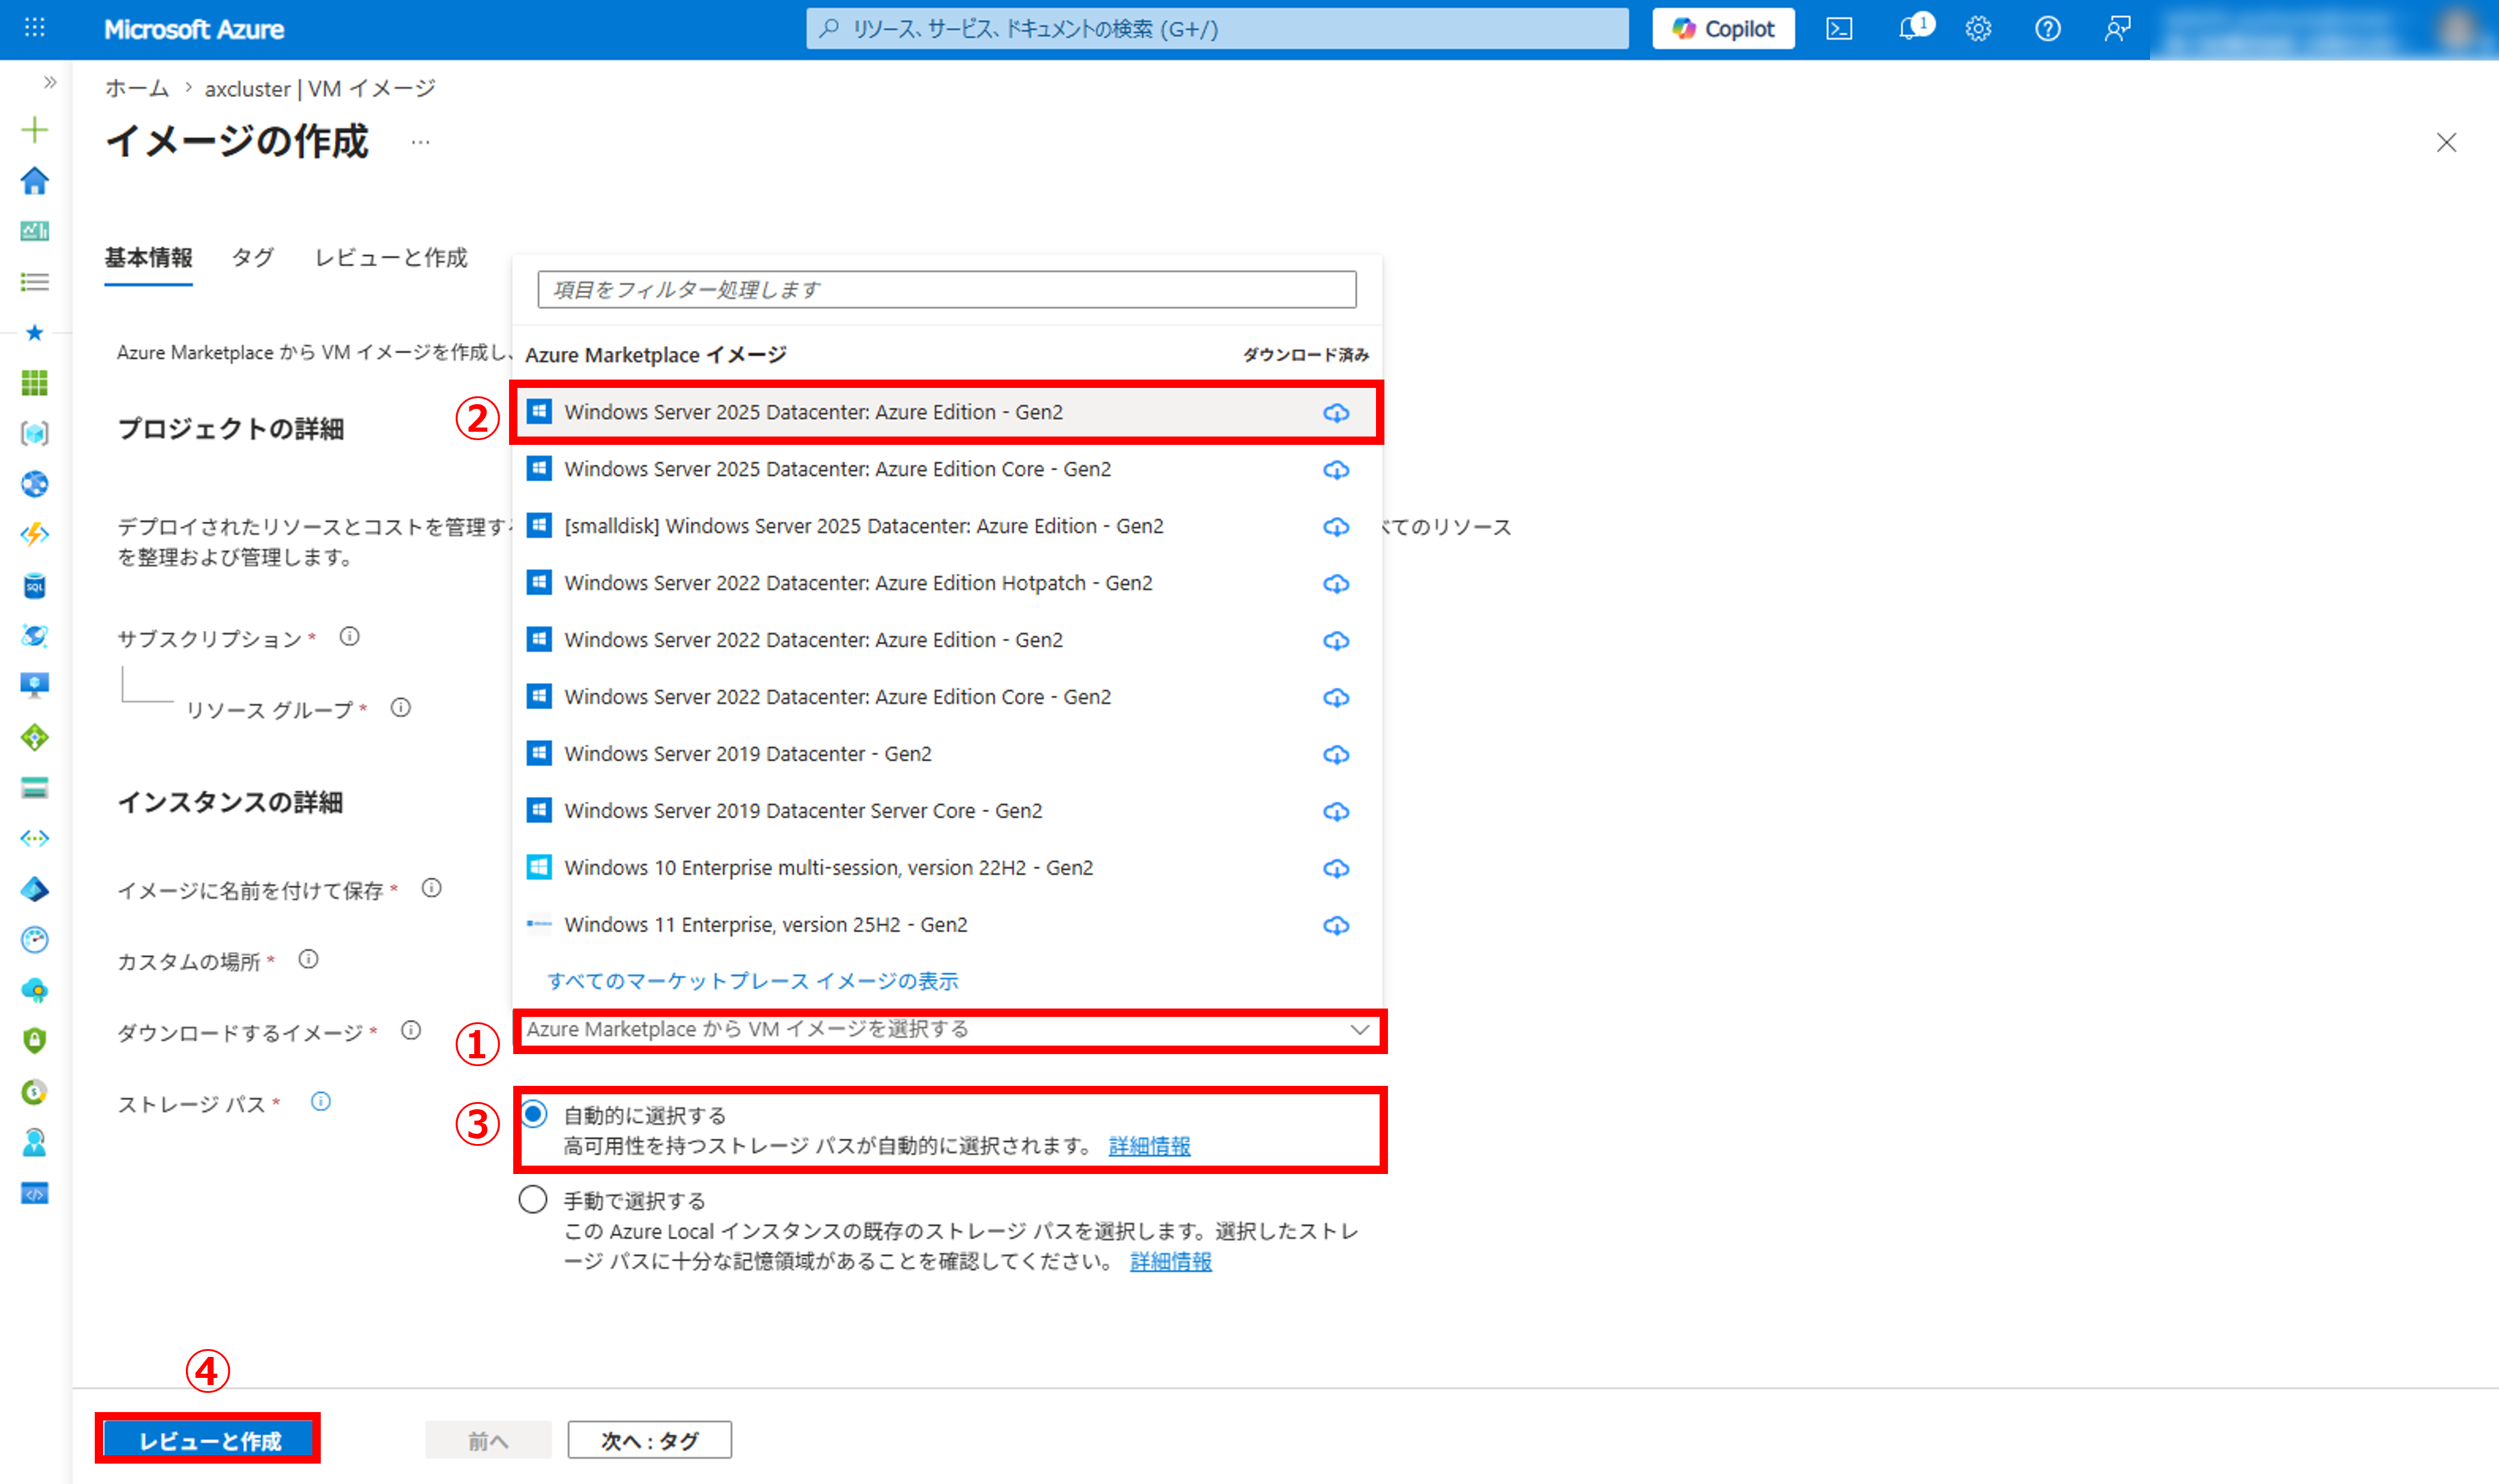Click the Microsoft Azure logo text

[x=194, y=29]
